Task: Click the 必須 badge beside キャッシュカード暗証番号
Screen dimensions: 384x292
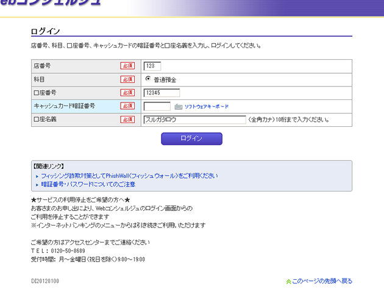Action: coord(127,106)
